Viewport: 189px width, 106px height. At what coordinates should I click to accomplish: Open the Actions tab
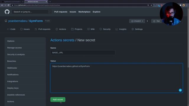[x=61, y=29]
